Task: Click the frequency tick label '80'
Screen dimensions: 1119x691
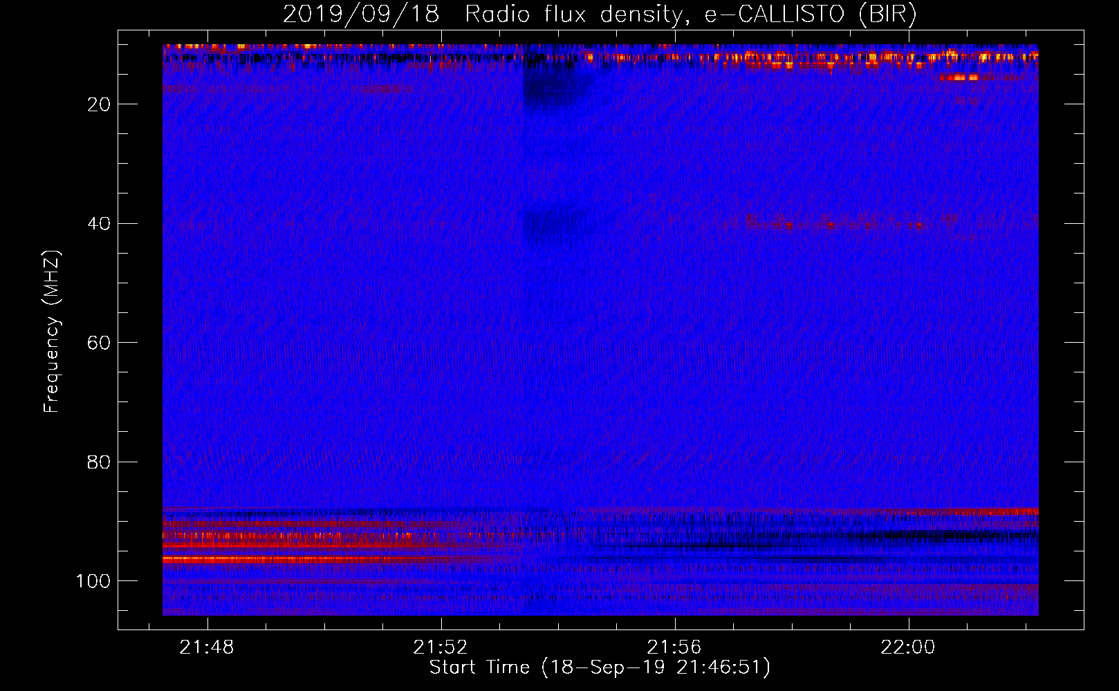Action: (99, 462)
